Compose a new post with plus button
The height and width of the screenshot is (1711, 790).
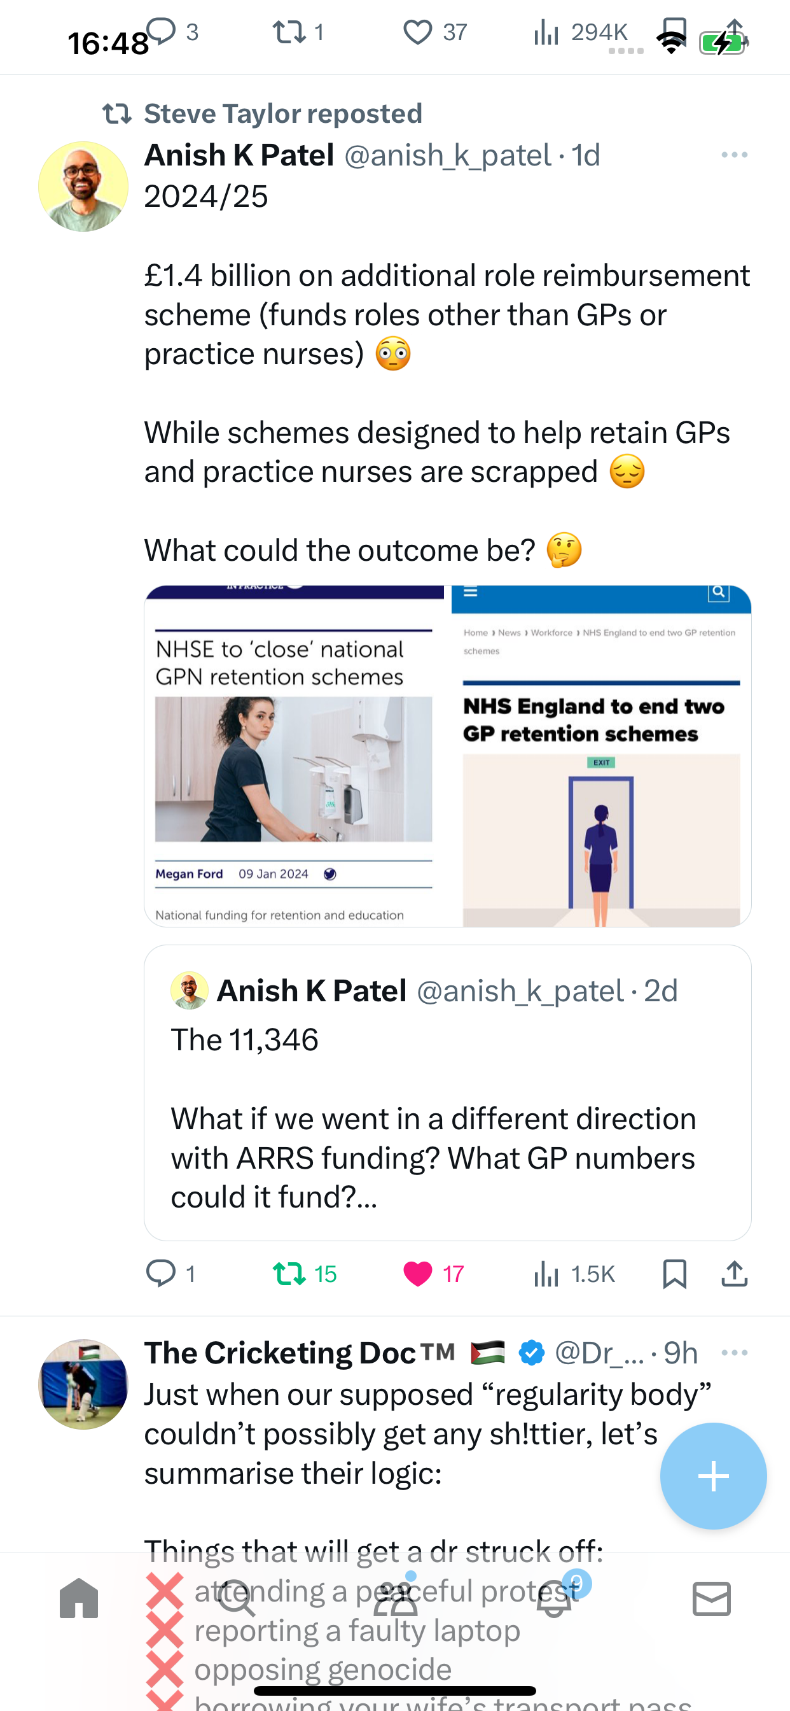pyautogui.click(x=713, y=1476)
